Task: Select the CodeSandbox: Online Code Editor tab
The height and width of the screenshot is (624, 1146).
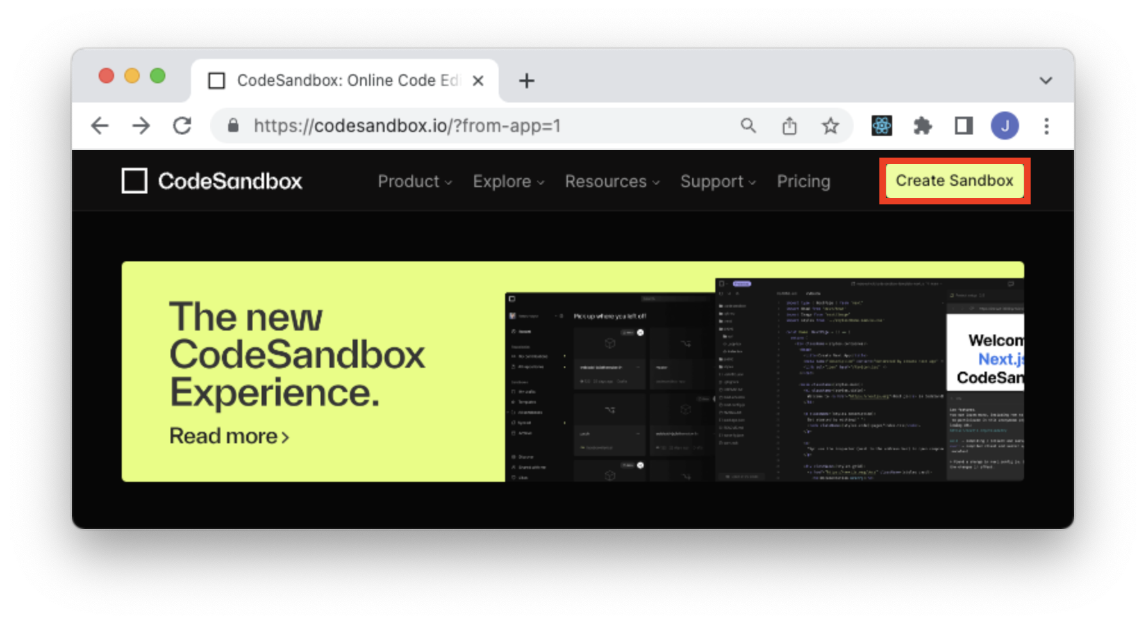Action: click(x=345, y=81)
